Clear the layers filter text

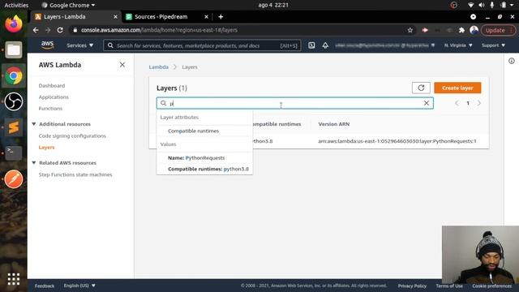pyautogui.click(x=427, y=103)
